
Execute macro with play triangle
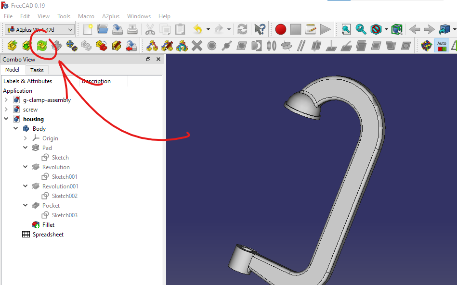pyautogui.click(x=325, y=29)
